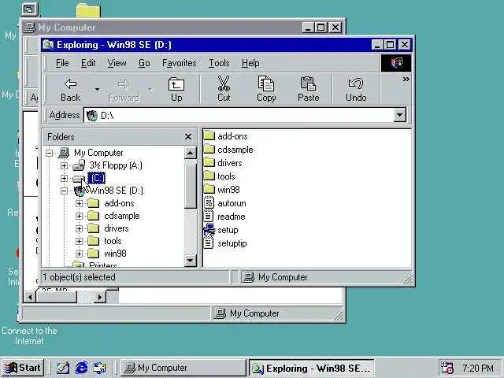Close the Folders pane with the X
Screen dimensions: 504x378
(x=188, y=137)
